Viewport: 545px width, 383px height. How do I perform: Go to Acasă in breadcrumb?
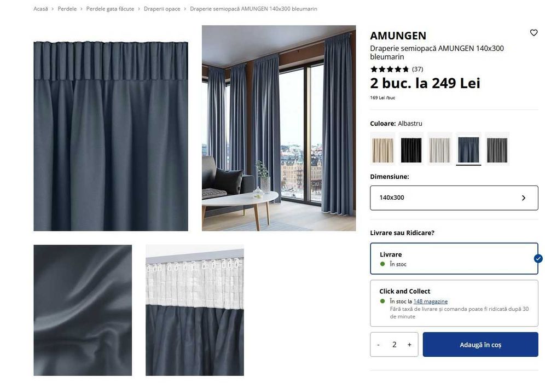pyautogui.click(x=40, y=9)
